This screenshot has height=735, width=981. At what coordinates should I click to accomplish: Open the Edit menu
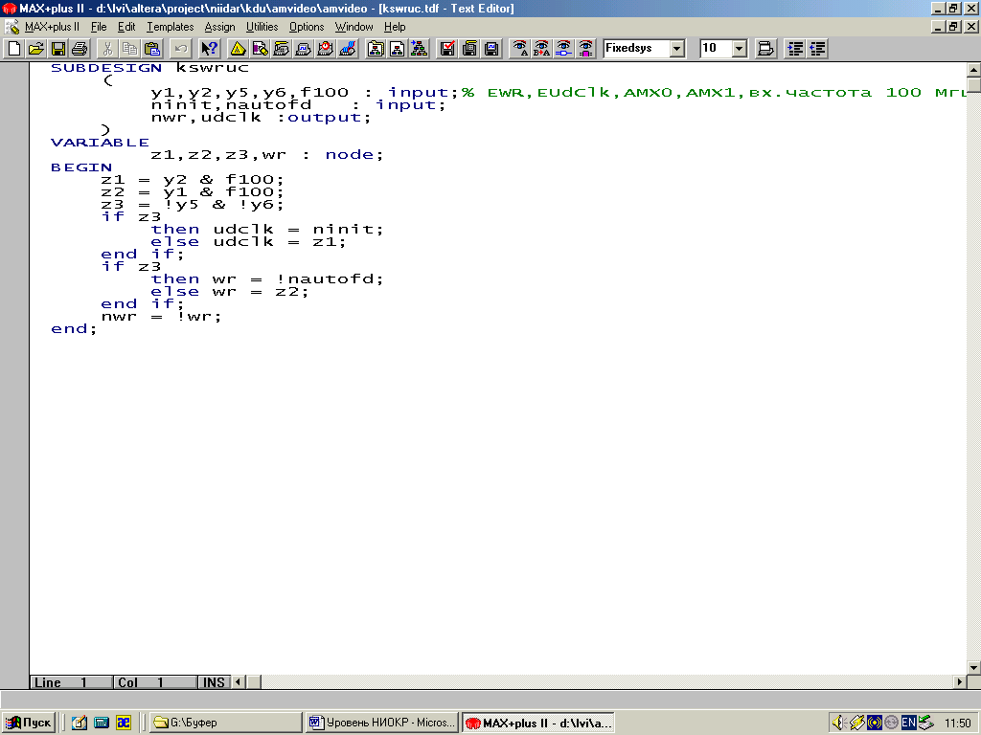coord(126,27)
